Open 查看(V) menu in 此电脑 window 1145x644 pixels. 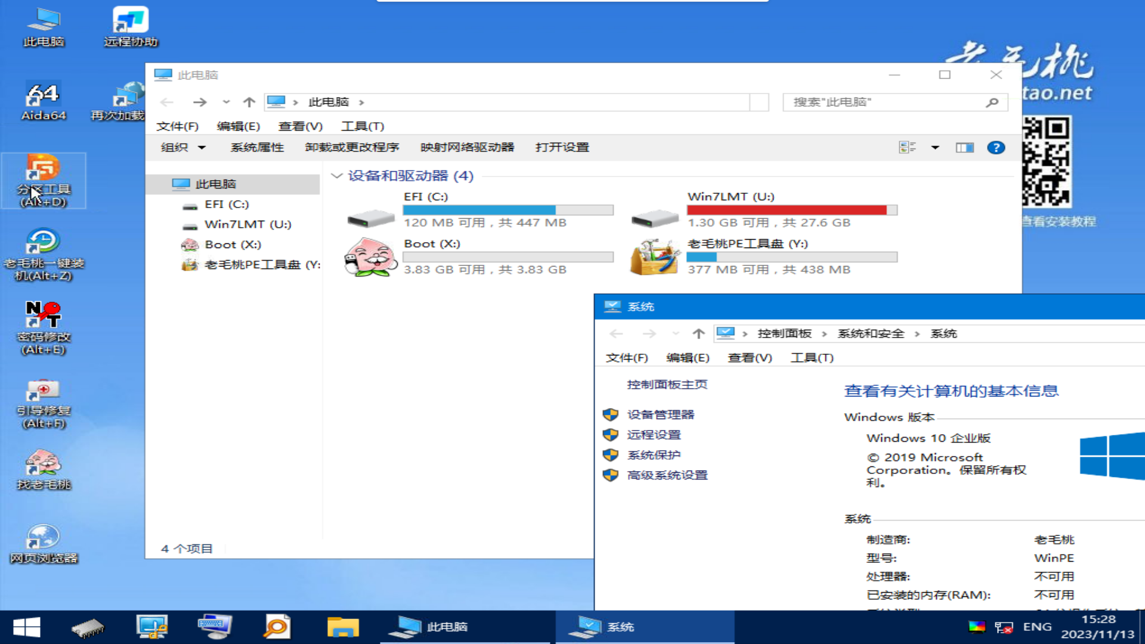pyautogui.click(x=301, y=126)
